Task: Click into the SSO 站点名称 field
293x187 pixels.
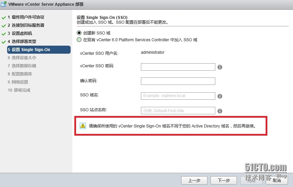Action: click(x=178, y=111)
